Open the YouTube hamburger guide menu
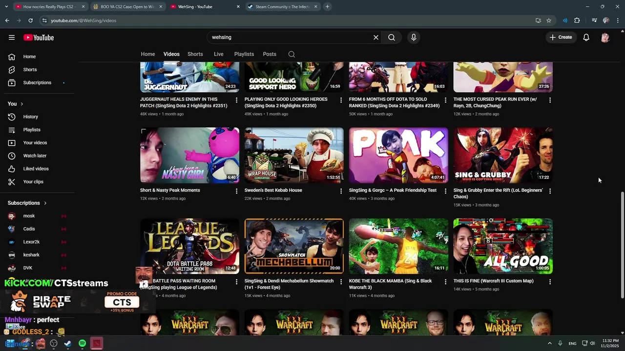The height and width of the screenshot is (351, 625). coord(12,38)
